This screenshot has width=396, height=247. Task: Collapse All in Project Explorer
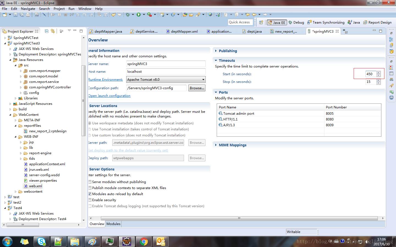pyautogui.click(x=46, y=31)
